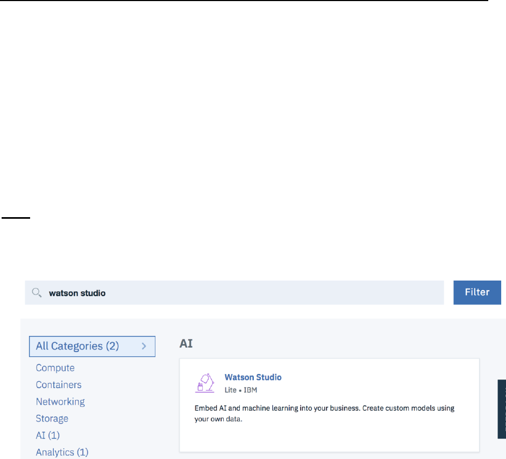Open the Storage category
Screen dimensions: 506x459
52,418
